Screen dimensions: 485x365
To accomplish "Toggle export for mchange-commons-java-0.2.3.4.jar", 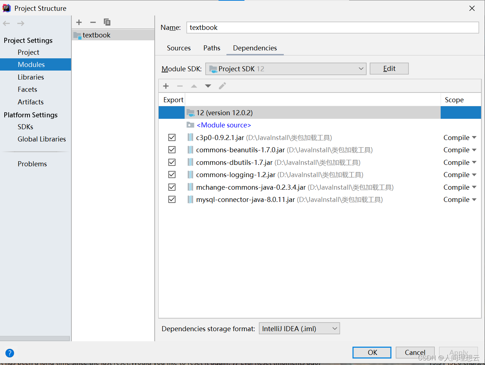I will point(172,187).
